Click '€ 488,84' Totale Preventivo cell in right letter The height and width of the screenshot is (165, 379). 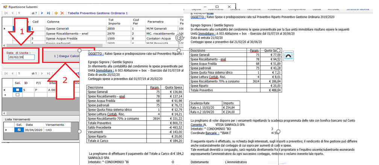pyautogui.click(x=272, y=90)
